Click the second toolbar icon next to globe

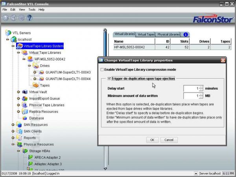13,18
